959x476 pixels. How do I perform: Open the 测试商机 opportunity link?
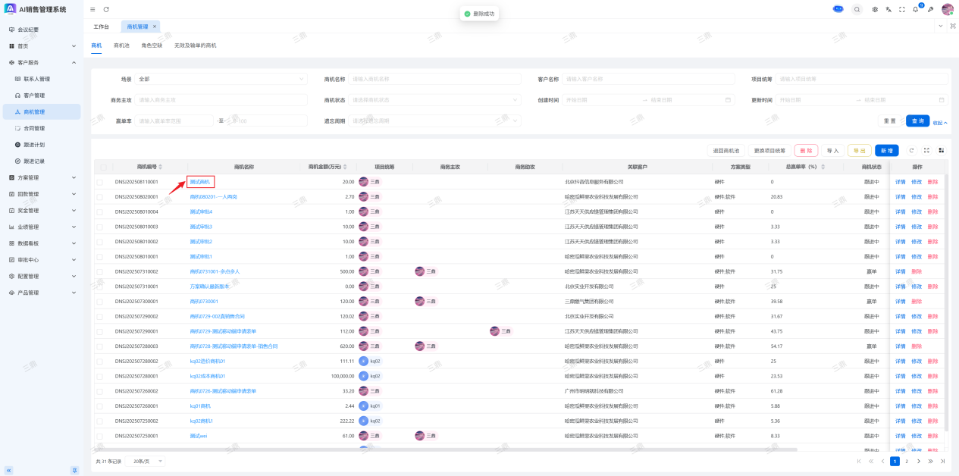pyautogui.click(x=200, y=182)
